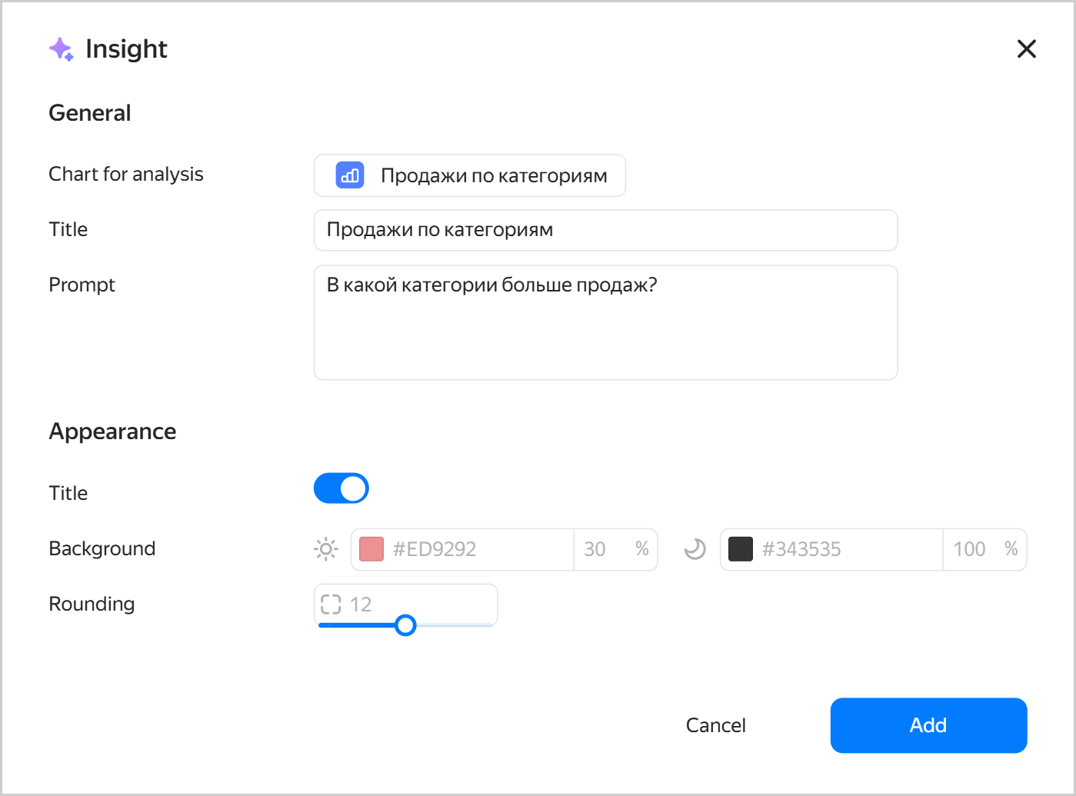Click the rounding corners icon
The image size is (1076, 796).
331,604
